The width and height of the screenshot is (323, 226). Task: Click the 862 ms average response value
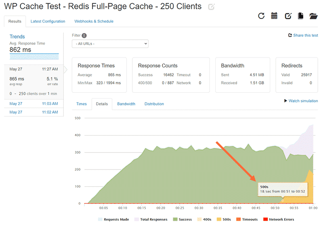pyautogui.click(x=20, y=50)
